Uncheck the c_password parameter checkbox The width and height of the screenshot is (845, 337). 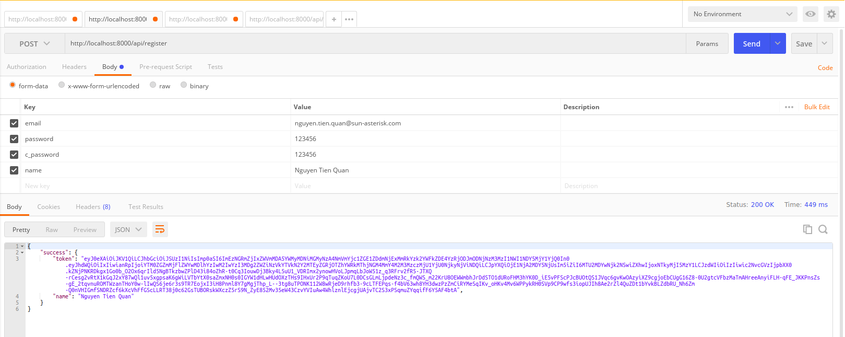(x=14, y=155)
